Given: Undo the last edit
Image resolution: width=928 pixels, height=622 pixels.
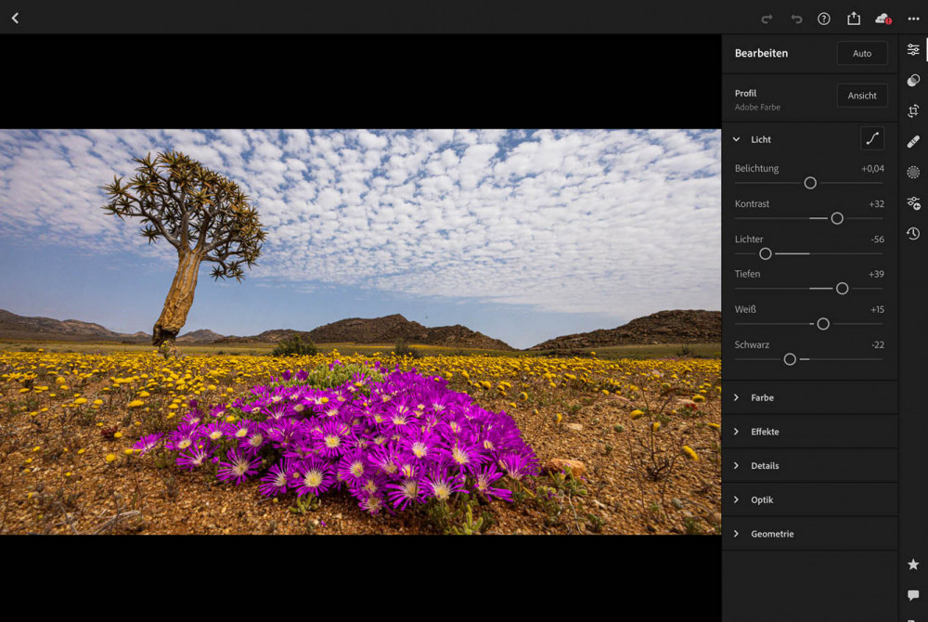Looking at the screenshot, I should pyautogui.click(x=796, y=19).
